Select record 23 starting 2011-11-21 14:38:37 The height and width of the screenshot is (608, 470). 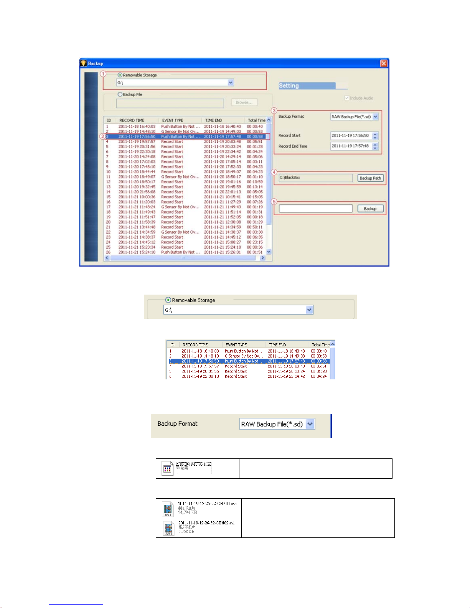(x=185, y=237)
